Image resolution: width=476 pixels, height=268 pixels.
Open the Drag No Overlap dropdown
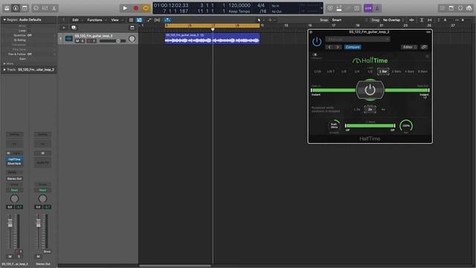click(393, 20)
